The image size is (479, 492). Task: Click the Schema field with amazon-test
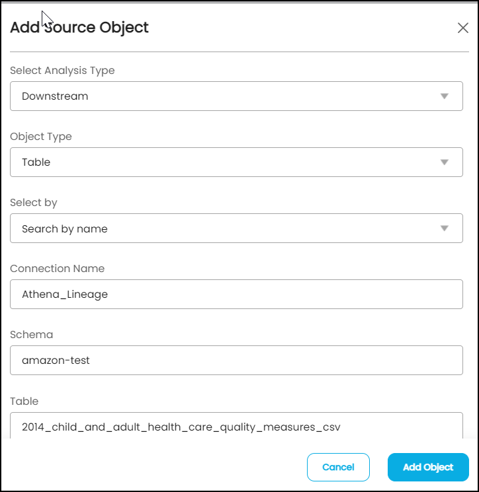coord(236,360)
